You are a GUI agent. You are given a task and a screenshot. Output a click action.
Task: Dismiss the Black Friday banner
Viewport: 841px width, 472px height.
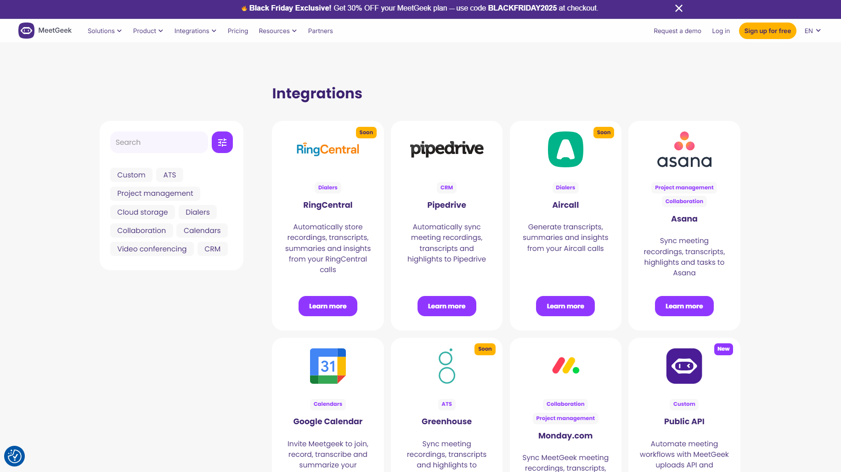pyautogui.click(x=679, y=8)
